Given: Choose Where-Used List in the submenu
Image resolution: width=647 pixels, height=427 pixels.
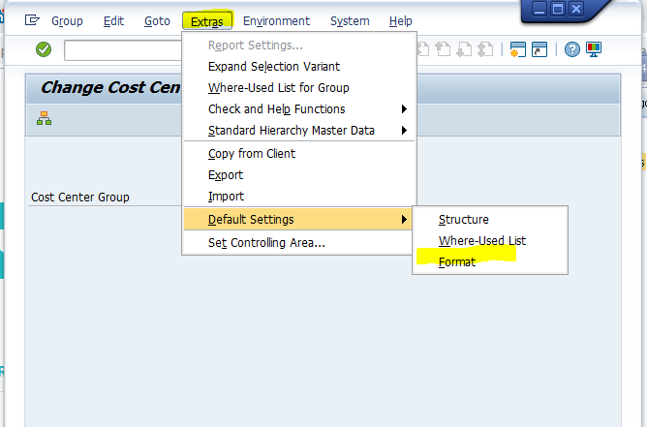Looking at the screenshot, I should [490, 240].
